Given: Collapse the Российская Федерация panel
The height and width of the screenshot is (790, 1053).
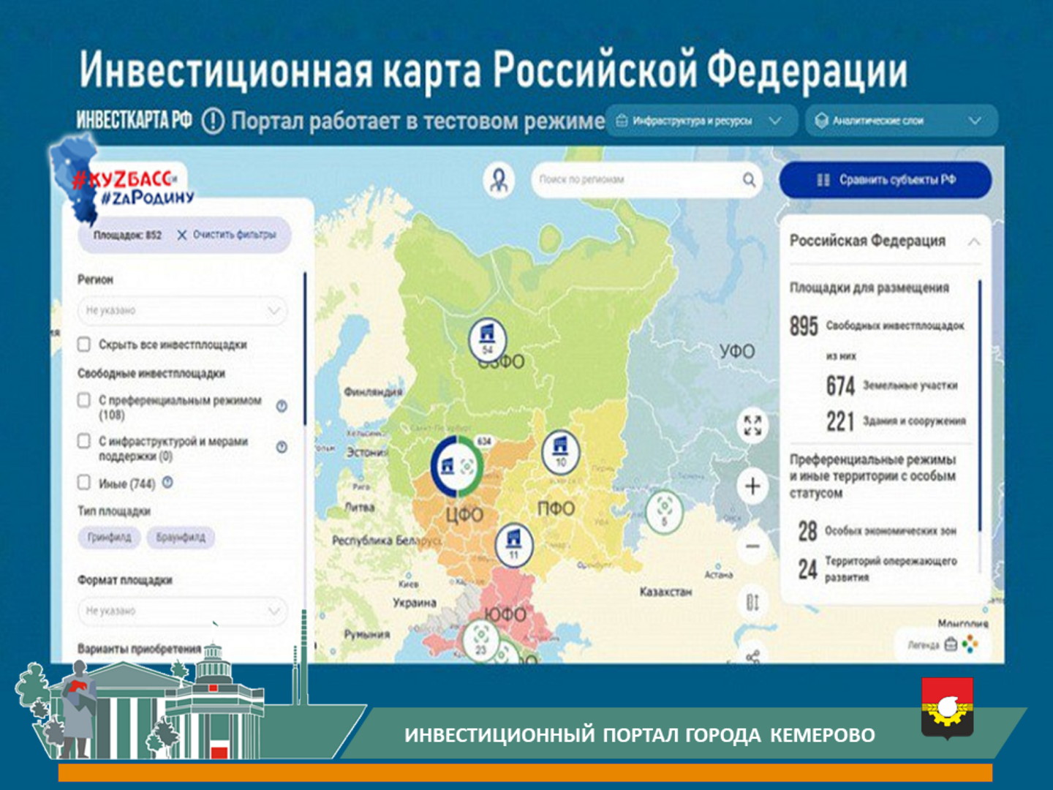Looking at the screenshot, I should (x=974, y=241).
